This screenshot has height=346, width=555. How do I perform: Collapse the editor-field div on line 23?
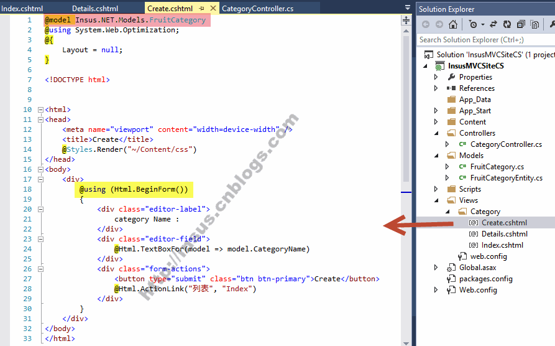pyautogui.click(x=40, y=240)
